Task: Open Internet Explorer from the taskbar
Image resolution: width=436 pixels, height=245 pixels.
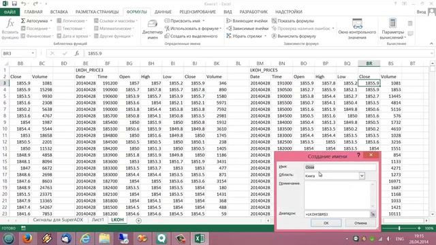Action: pos(85,239)
